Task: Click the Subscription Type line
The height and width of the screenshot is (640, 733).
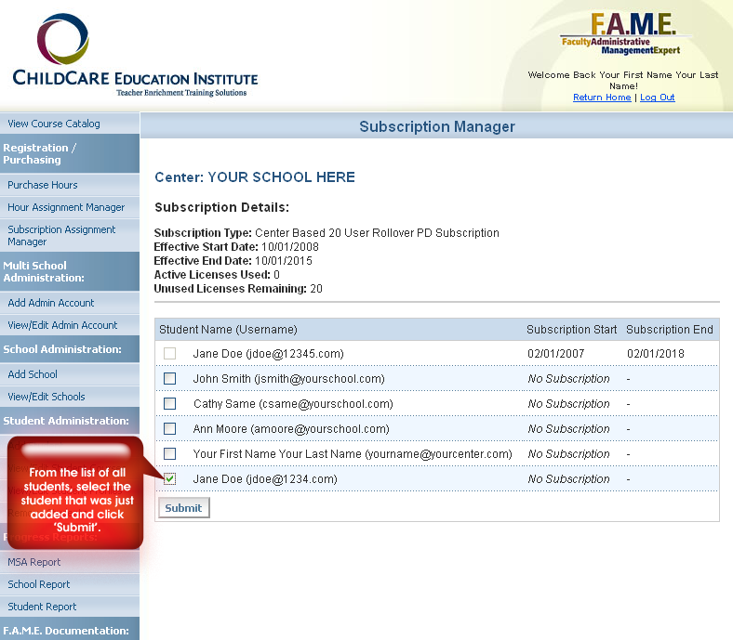Action: tap(327, 233)
